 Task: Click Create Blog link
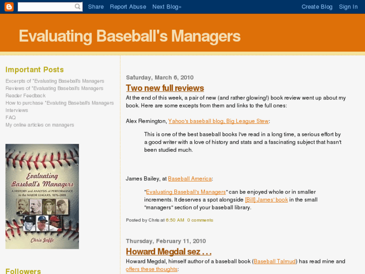[317, 7]
